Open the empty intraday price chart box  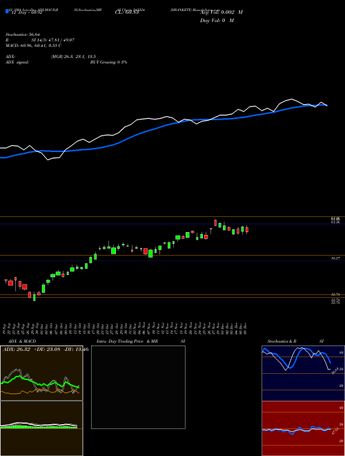point(138,387)
